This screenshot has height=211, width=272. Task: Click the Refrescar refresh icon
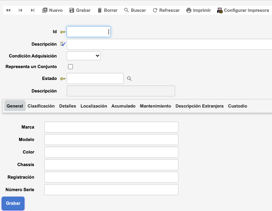click(155, 10)
